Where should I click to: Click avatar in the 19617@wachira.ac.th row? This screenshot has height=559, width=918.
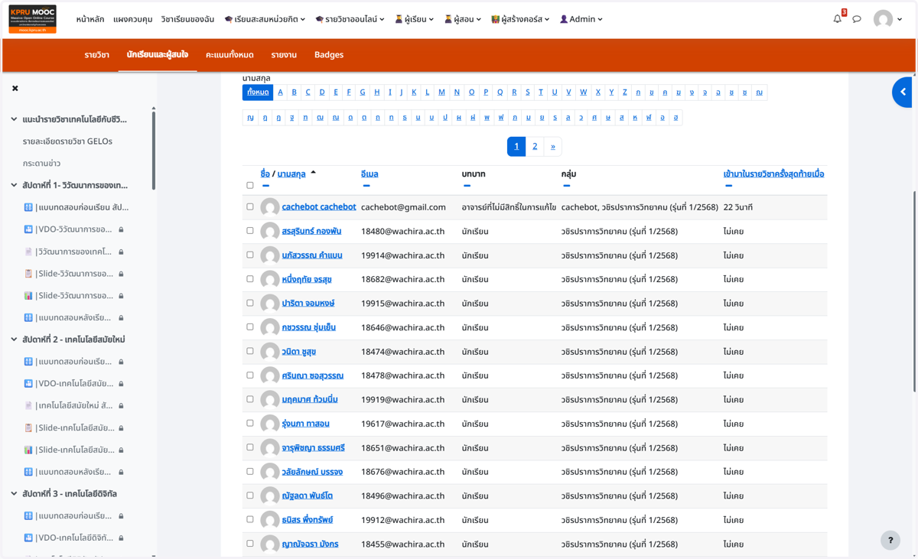pyautogui.click(x=269, y=424)
